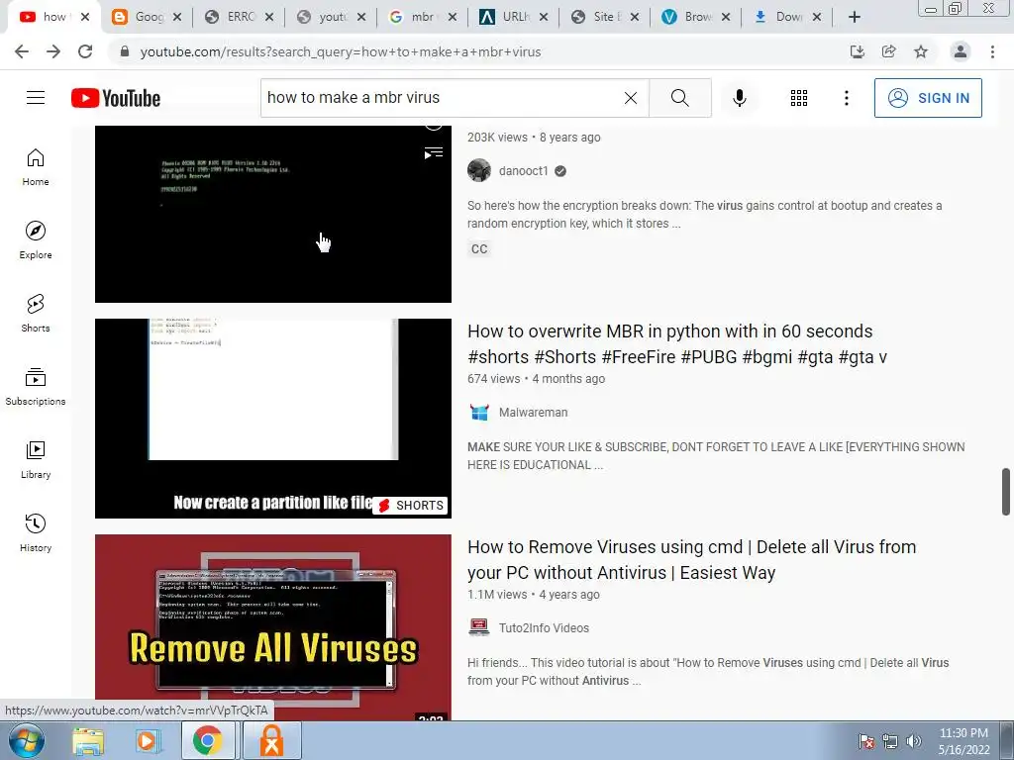Click the Tuto2Info Videos channel avatar

[479, 627]
